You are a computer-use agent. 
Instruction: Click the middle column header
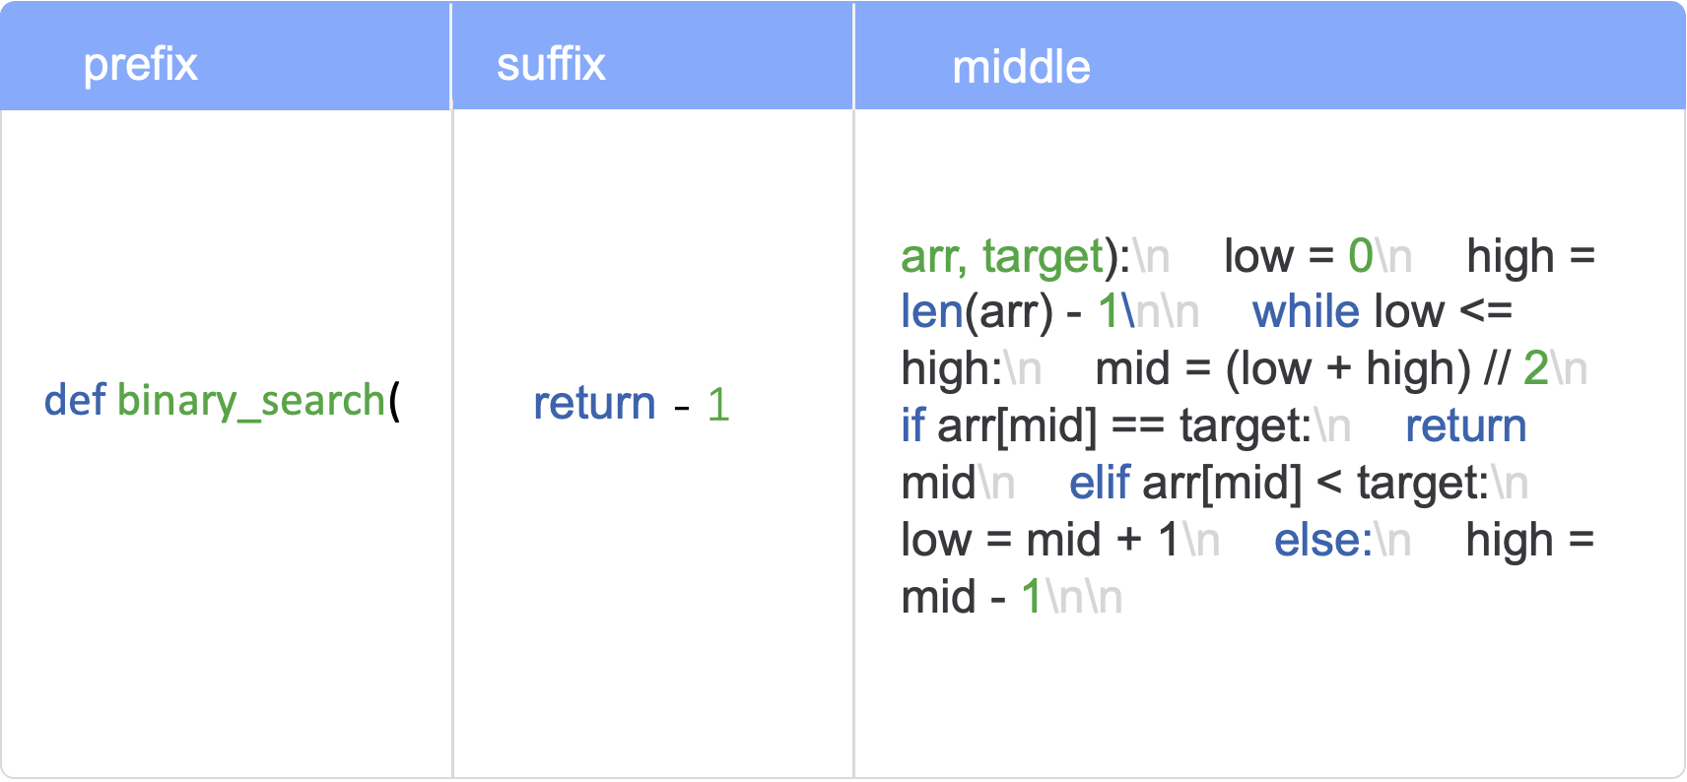click(x=1021, y=68)
